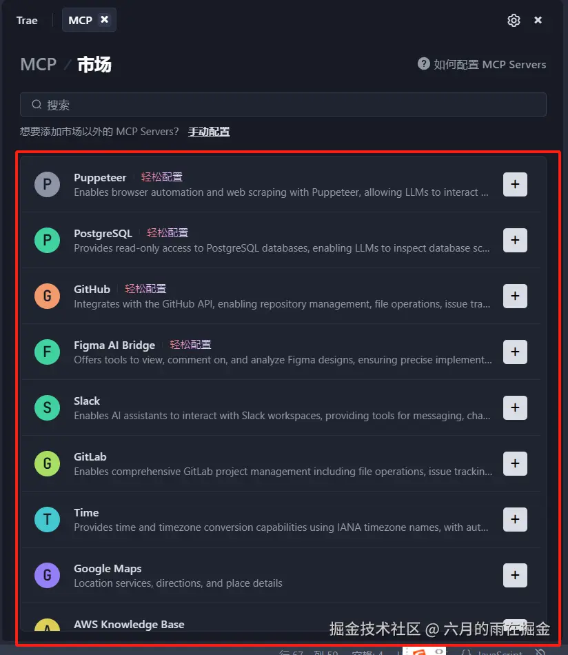Click the add button for Slack
This screenshot has width=568, height=655.
(515, 407)
